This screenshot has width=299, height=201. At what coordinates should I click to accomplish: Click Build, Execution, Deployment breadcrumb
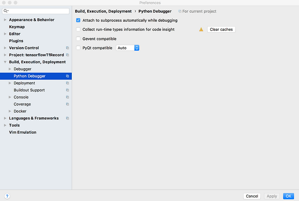pos(103,11)
